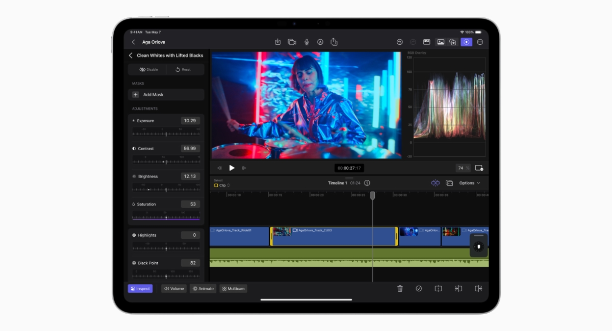Toggle clip connections in the timeline
Screen dimensions: 612x331
tap(435, 183)
